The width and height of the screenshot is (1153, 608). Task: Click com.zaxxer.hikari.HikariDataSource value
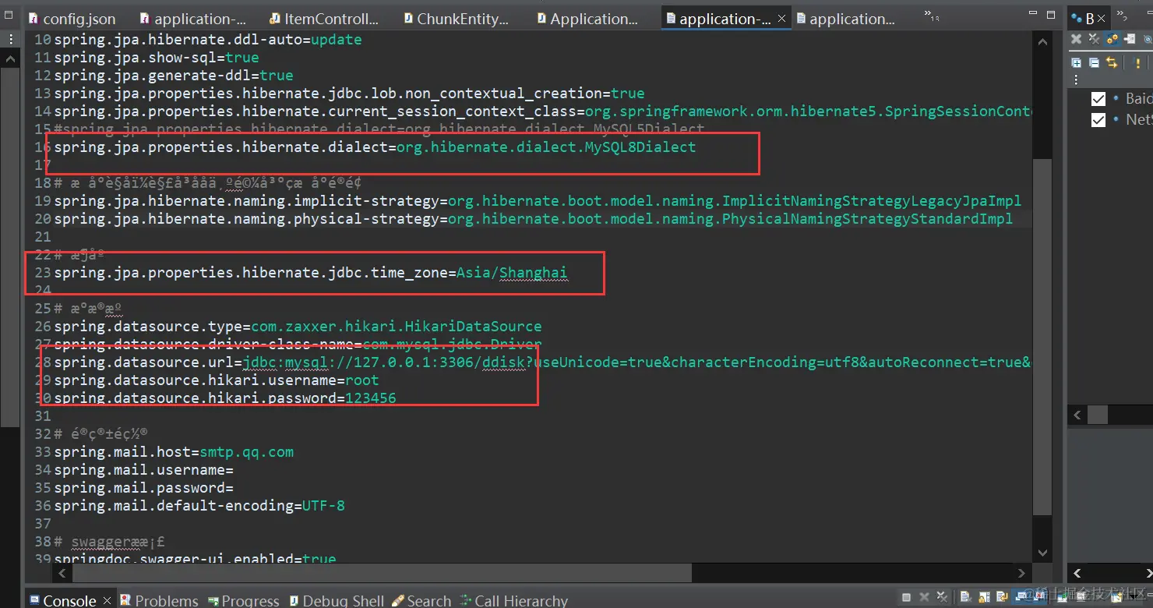396,327
